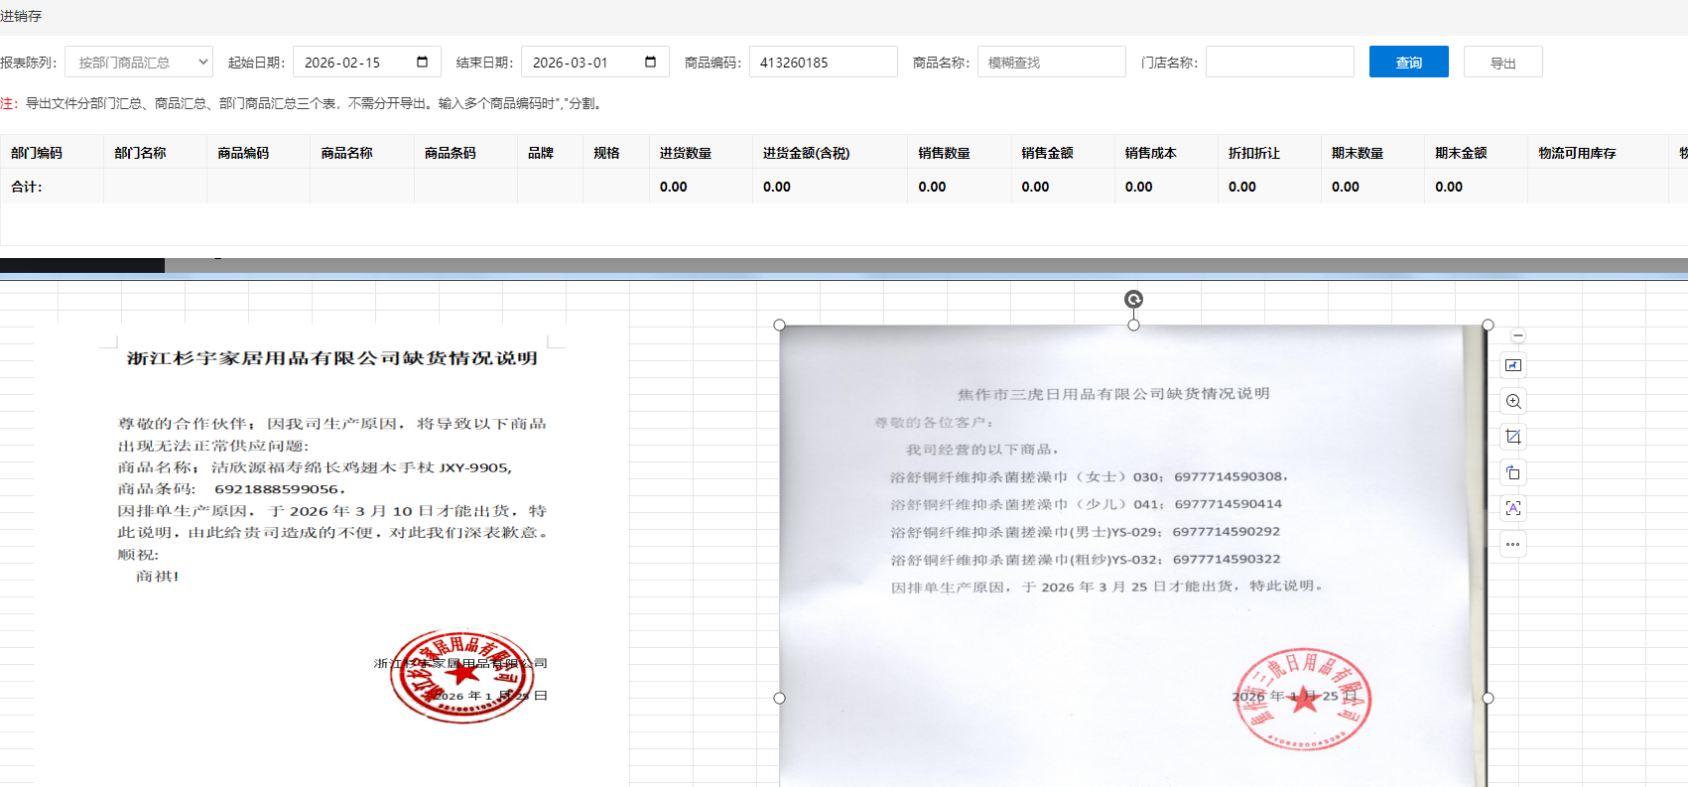Click the picture preview icon in the floating toolbar
This screenshot has width=1688, height=787.
point(1512,365)
